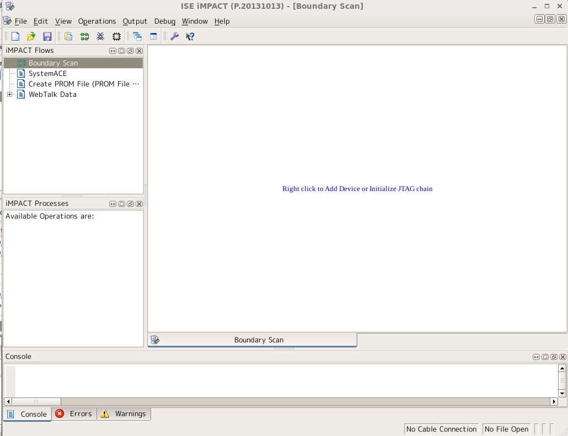Open the Debug menu

pos(164,21)
